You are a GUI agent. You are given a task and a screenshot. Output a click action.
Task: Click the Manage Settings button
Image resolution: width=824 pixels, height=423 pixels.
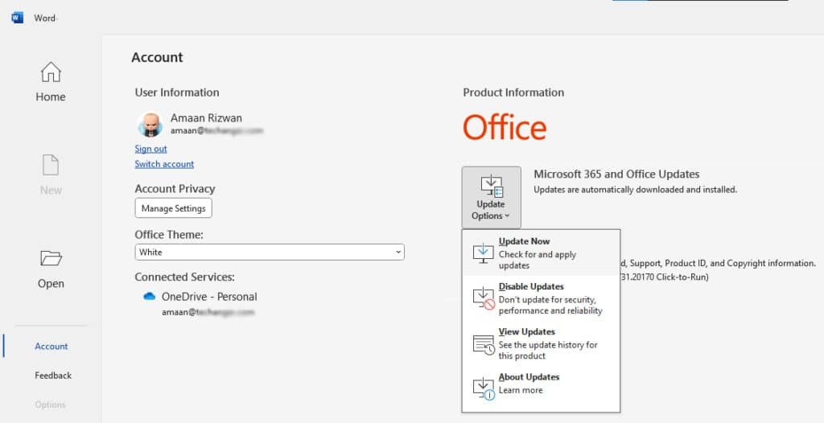pos(174,208)
